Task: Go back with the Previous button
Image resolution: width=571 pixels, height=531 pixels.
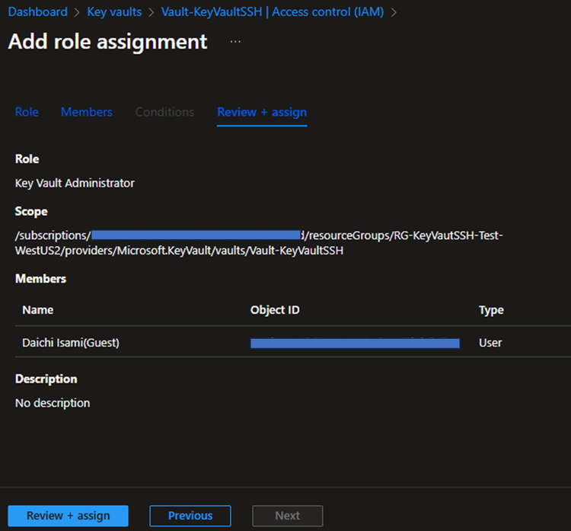Action: (x=190, y=516)
